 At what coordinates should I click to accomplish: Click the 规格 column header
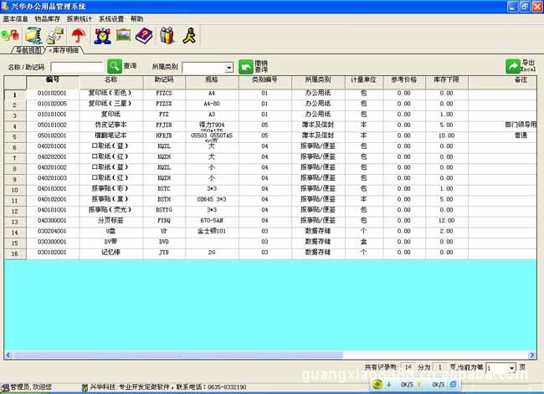point(212,80)
